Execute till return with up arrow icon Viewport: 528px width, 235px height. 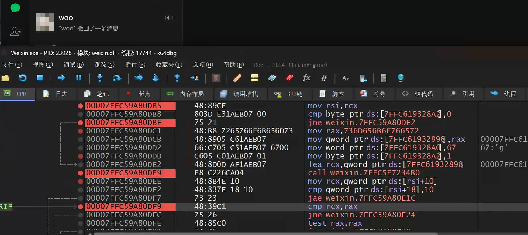pyautogui.click(x=177, y=78)
